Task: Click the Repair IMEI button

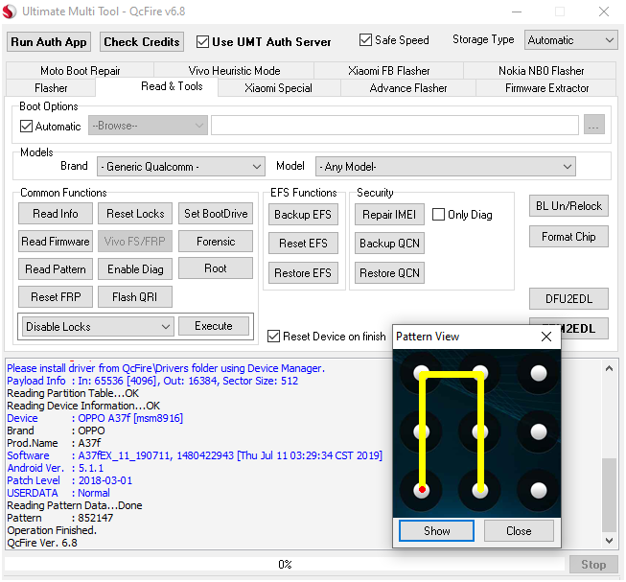Action: [389, 215]
